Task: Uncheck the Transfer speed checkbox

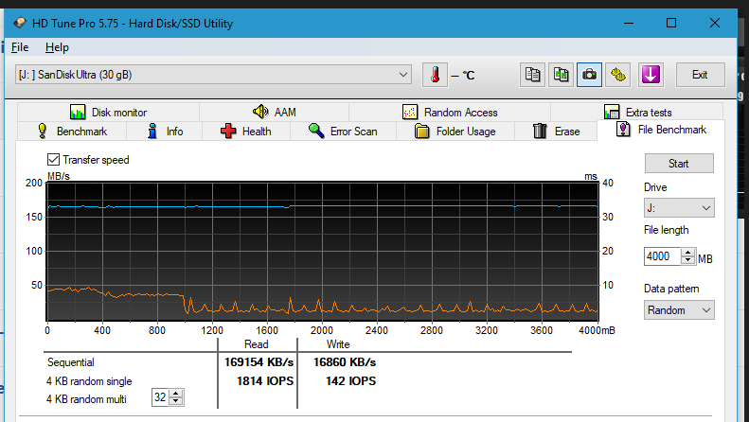Action: click(53, 160)
